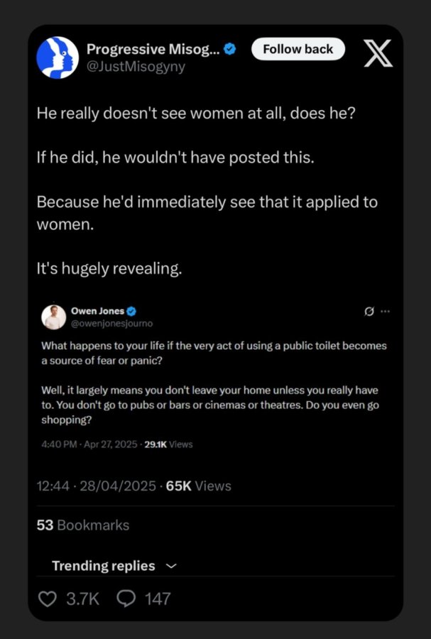Click Owen Jones's profile picture
Viewport: 431px width, 639px height.
[x=54, y=317]
